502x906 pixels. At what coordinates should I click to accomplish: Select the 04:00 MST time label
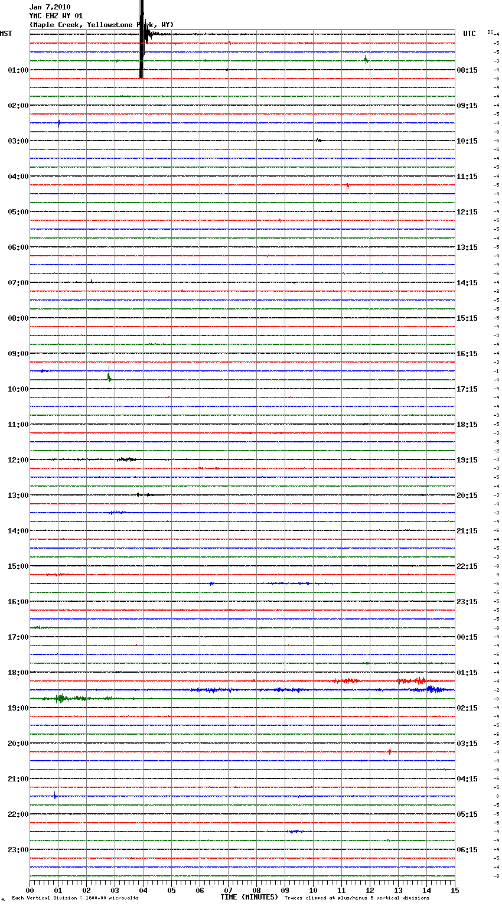click(x=18, y=177)
